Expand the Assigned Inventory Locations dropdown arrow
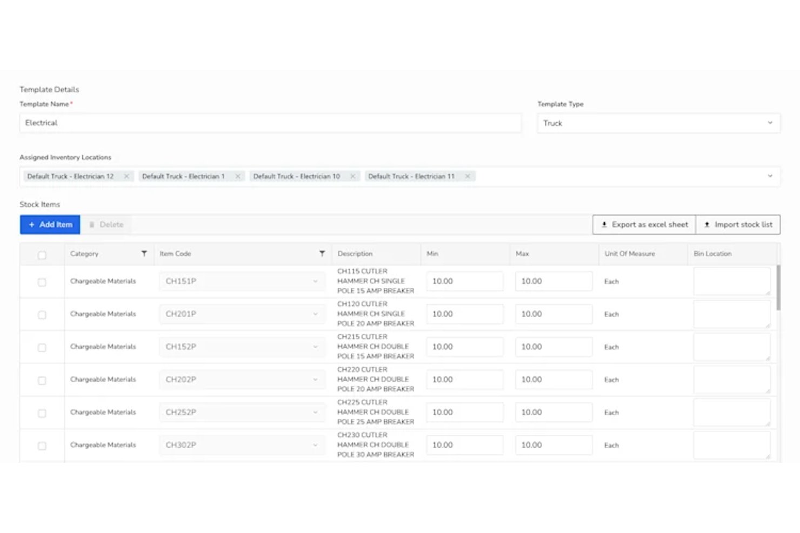Image resolution: width=800 pixels, height=533 pixels. click(770, 176)
